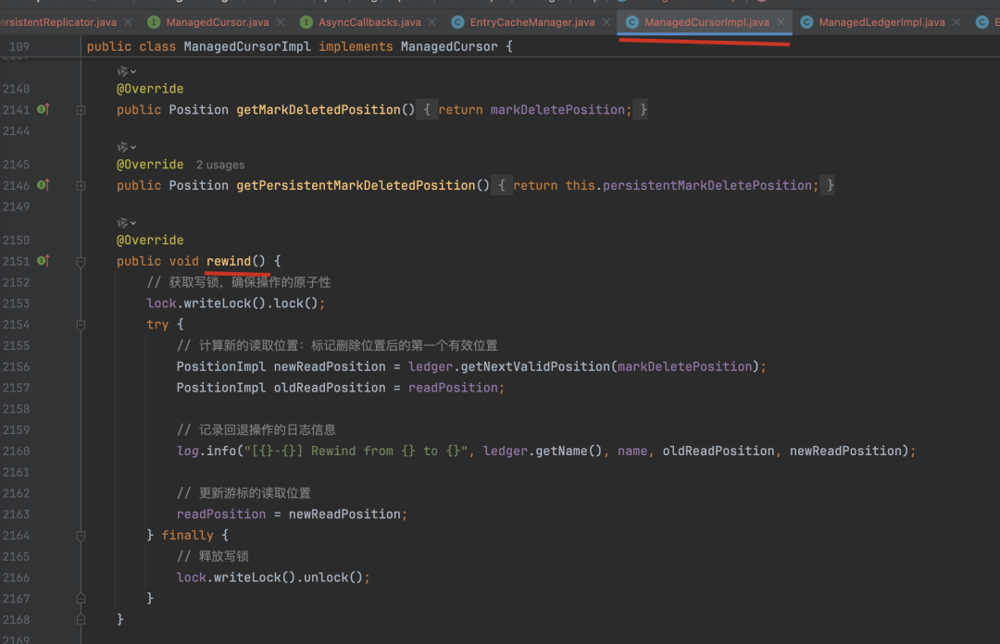Switch to the EntryCacheManager.java tab

click(x=531, y=22)
